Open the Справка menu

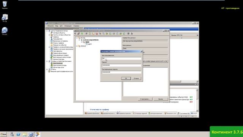pos(76,26)
